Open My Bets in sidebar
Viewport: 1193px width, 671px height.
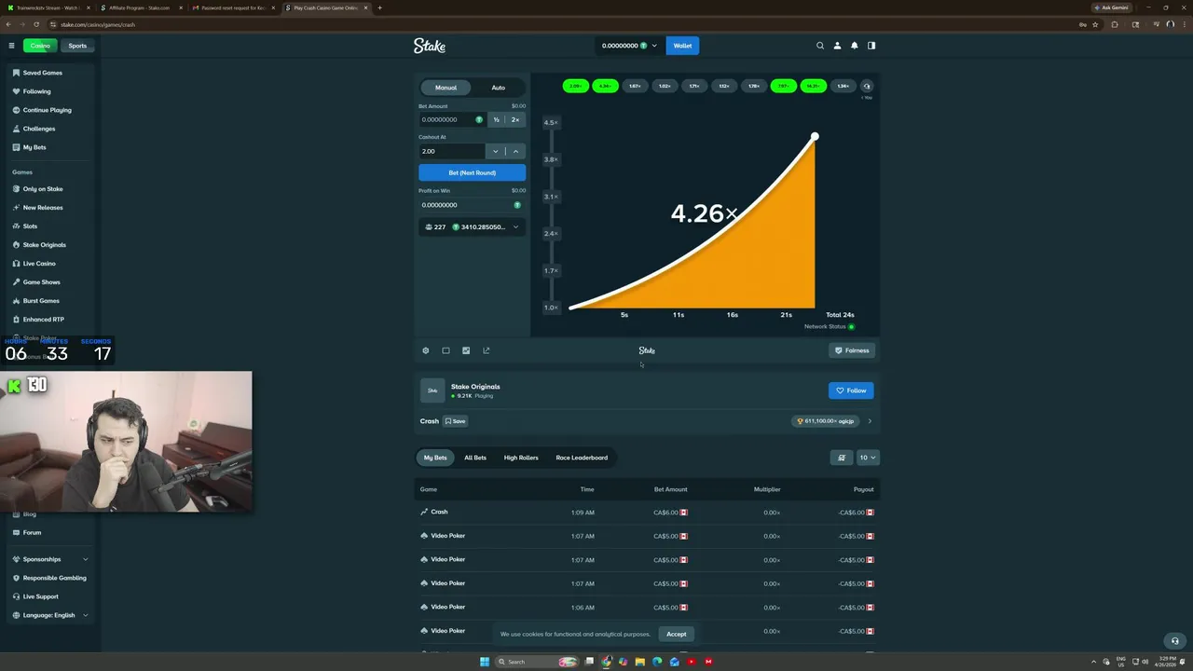coord(34,147)
